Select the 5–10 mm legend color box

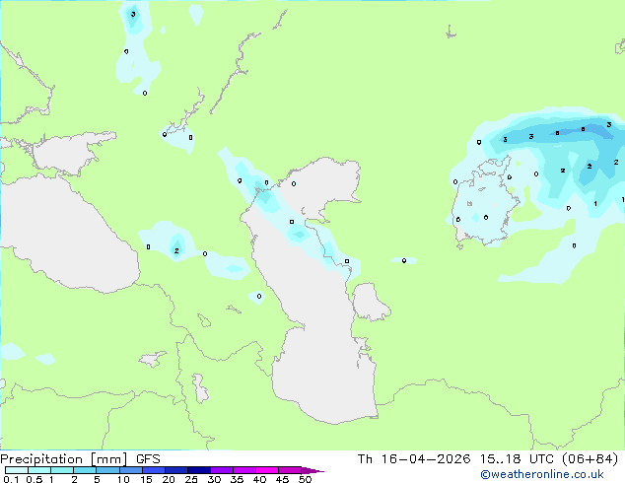tap(107, 470)
